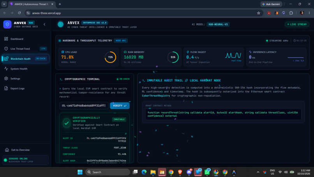Click the address bar URL
This screenshot has width=314, height=177.
[46, 13]
